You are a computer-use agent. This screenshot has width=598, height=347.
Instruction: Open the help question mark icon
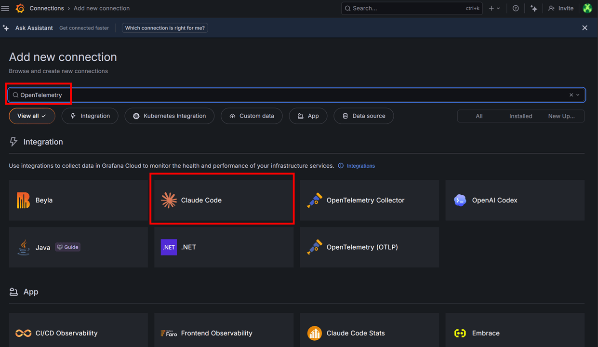[516, 8]
